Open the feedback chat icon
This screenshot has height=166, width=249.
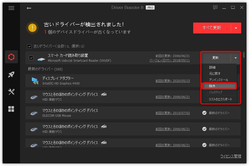215,8
